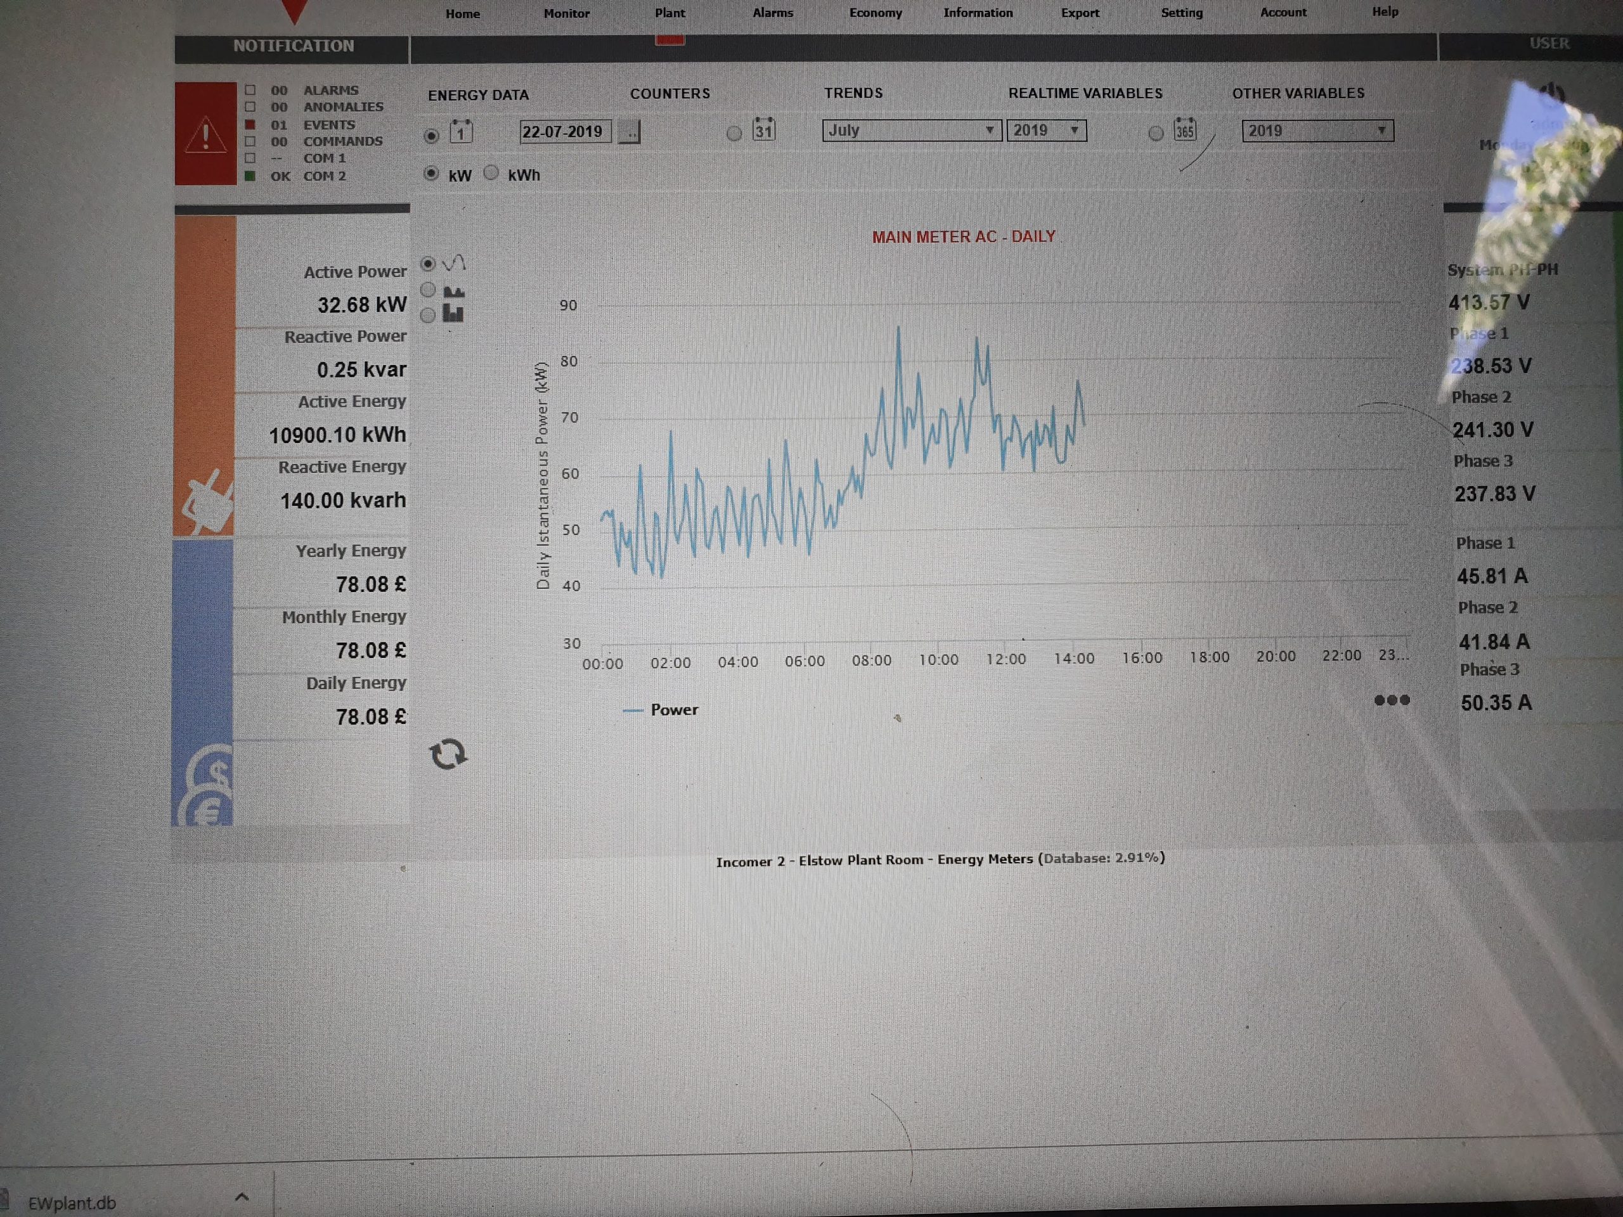Click the refresh arrows icon

coord(448,754)
